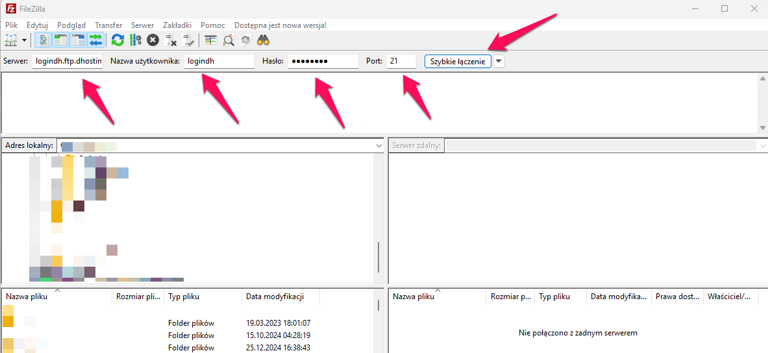Click the green Refresh file lists icon

coord(118,40)
